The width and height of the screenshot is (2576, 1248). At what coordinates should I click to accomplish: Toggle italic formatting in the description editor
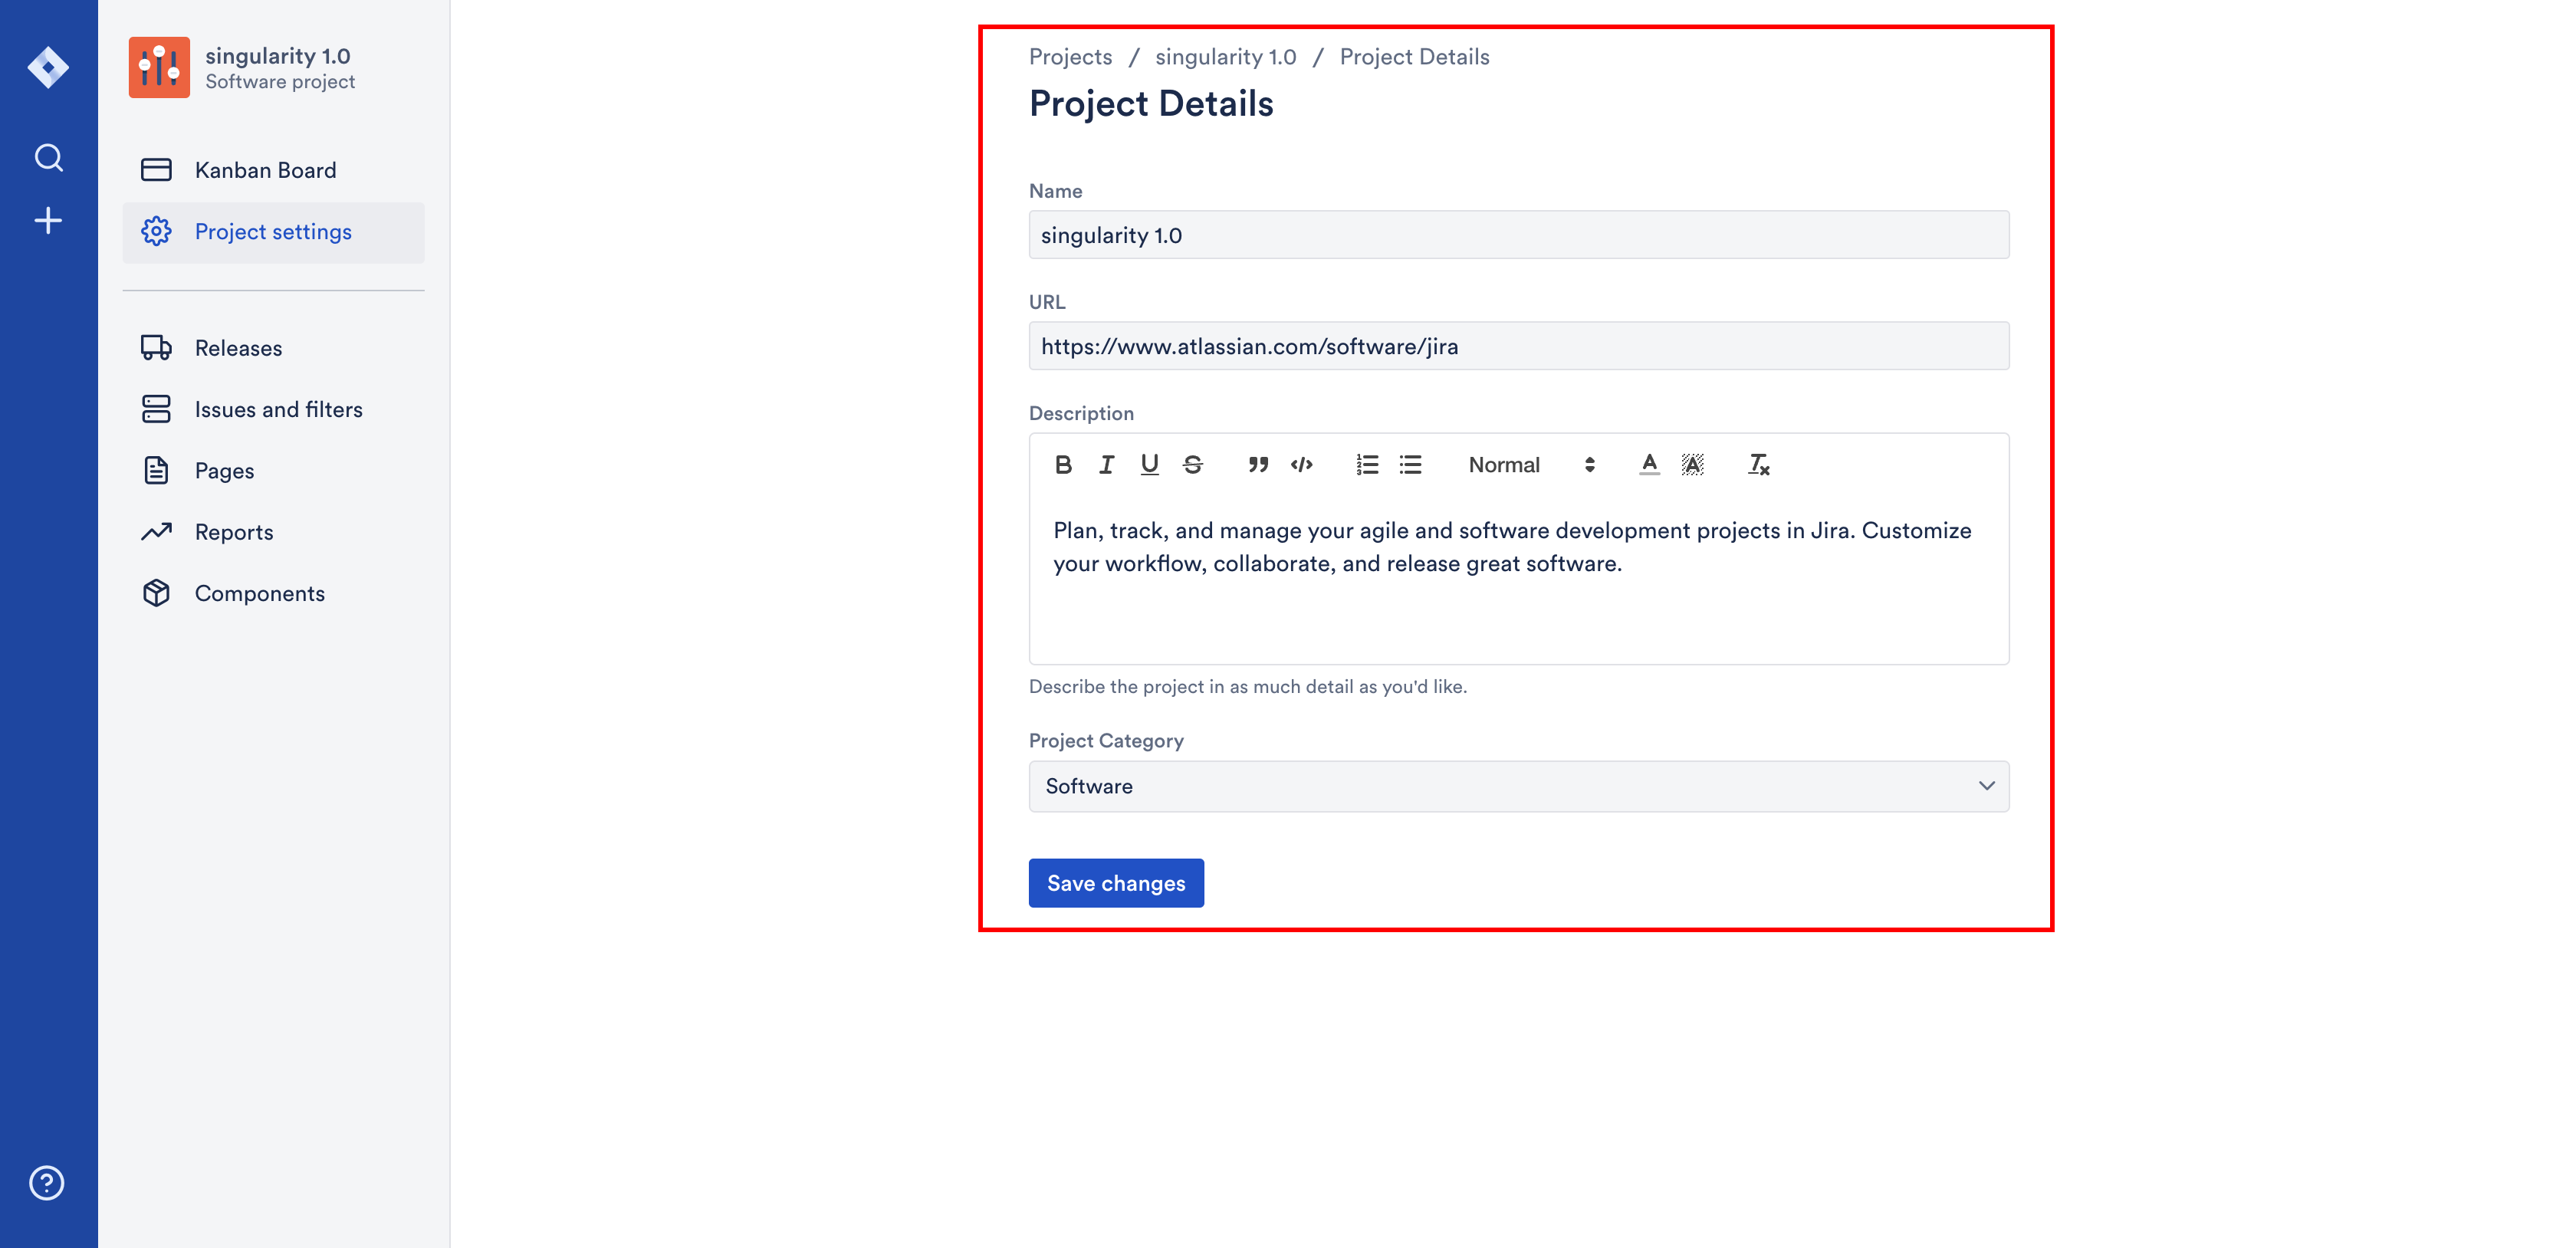pyautogui.click(x=1106, y=465)
